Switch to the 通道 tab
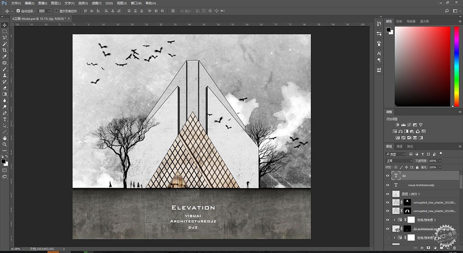 click(399, 146)
